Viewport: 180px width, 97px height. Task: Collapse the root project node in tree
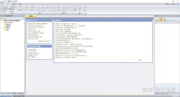[1, 21]
